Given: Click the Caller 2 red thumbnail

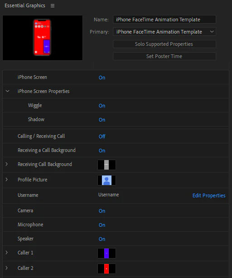Looking at the screenshot, I should click(x=106, y=268).
